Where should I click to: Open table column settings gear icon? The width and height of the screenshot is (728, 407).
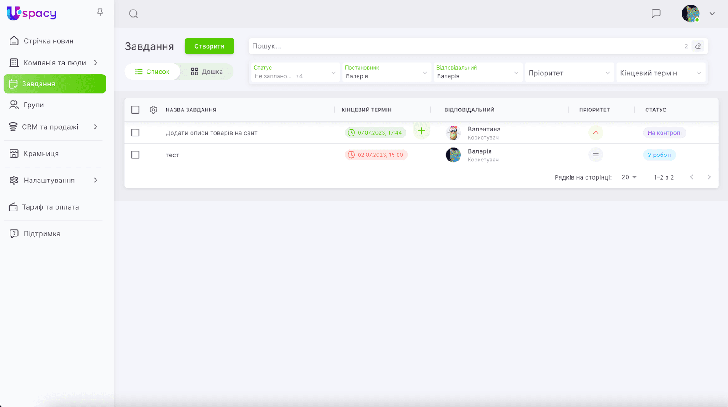pos(153,110)
